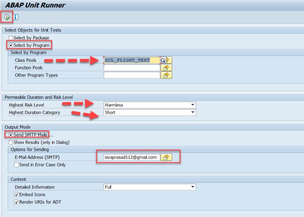Click Permissible Duration and Risk Level header
Image resolution: width=304 pixels, height=217 pixels.
(39, 97)
